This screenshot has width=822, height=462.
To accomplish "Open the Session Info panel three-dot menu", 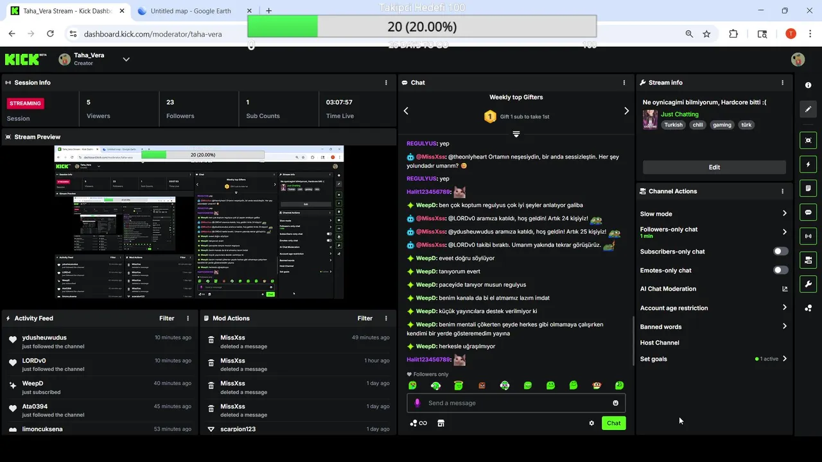I will tap(386, 83).
